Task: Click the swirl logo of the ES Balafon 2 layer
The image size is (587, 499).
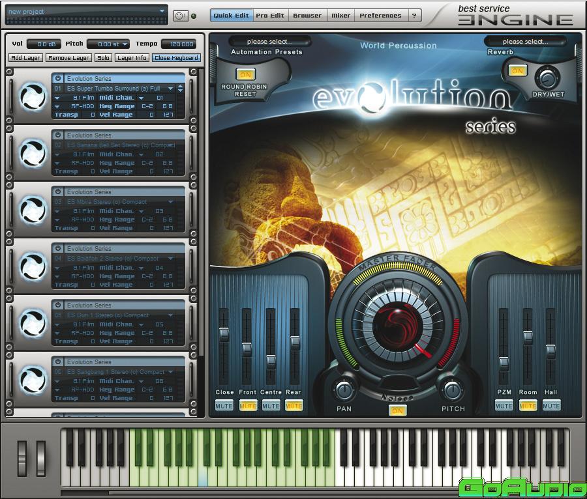Action: coord(33,266)
